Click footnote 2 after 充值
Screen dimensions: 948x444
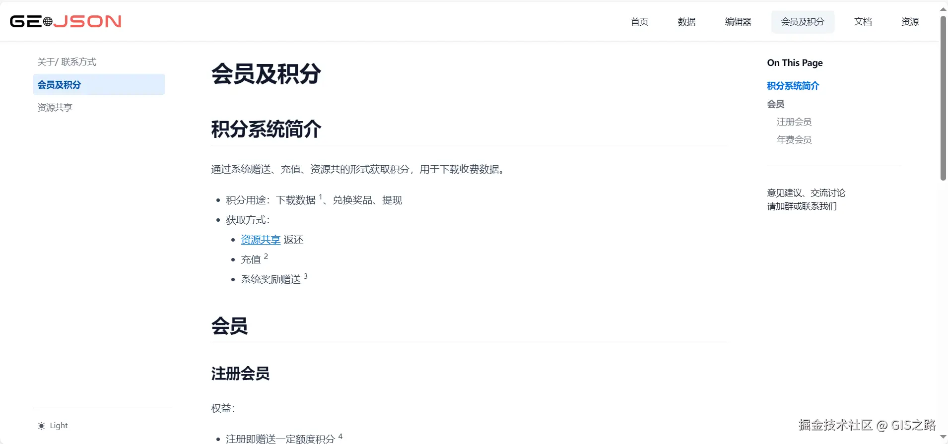pos(266,256)
